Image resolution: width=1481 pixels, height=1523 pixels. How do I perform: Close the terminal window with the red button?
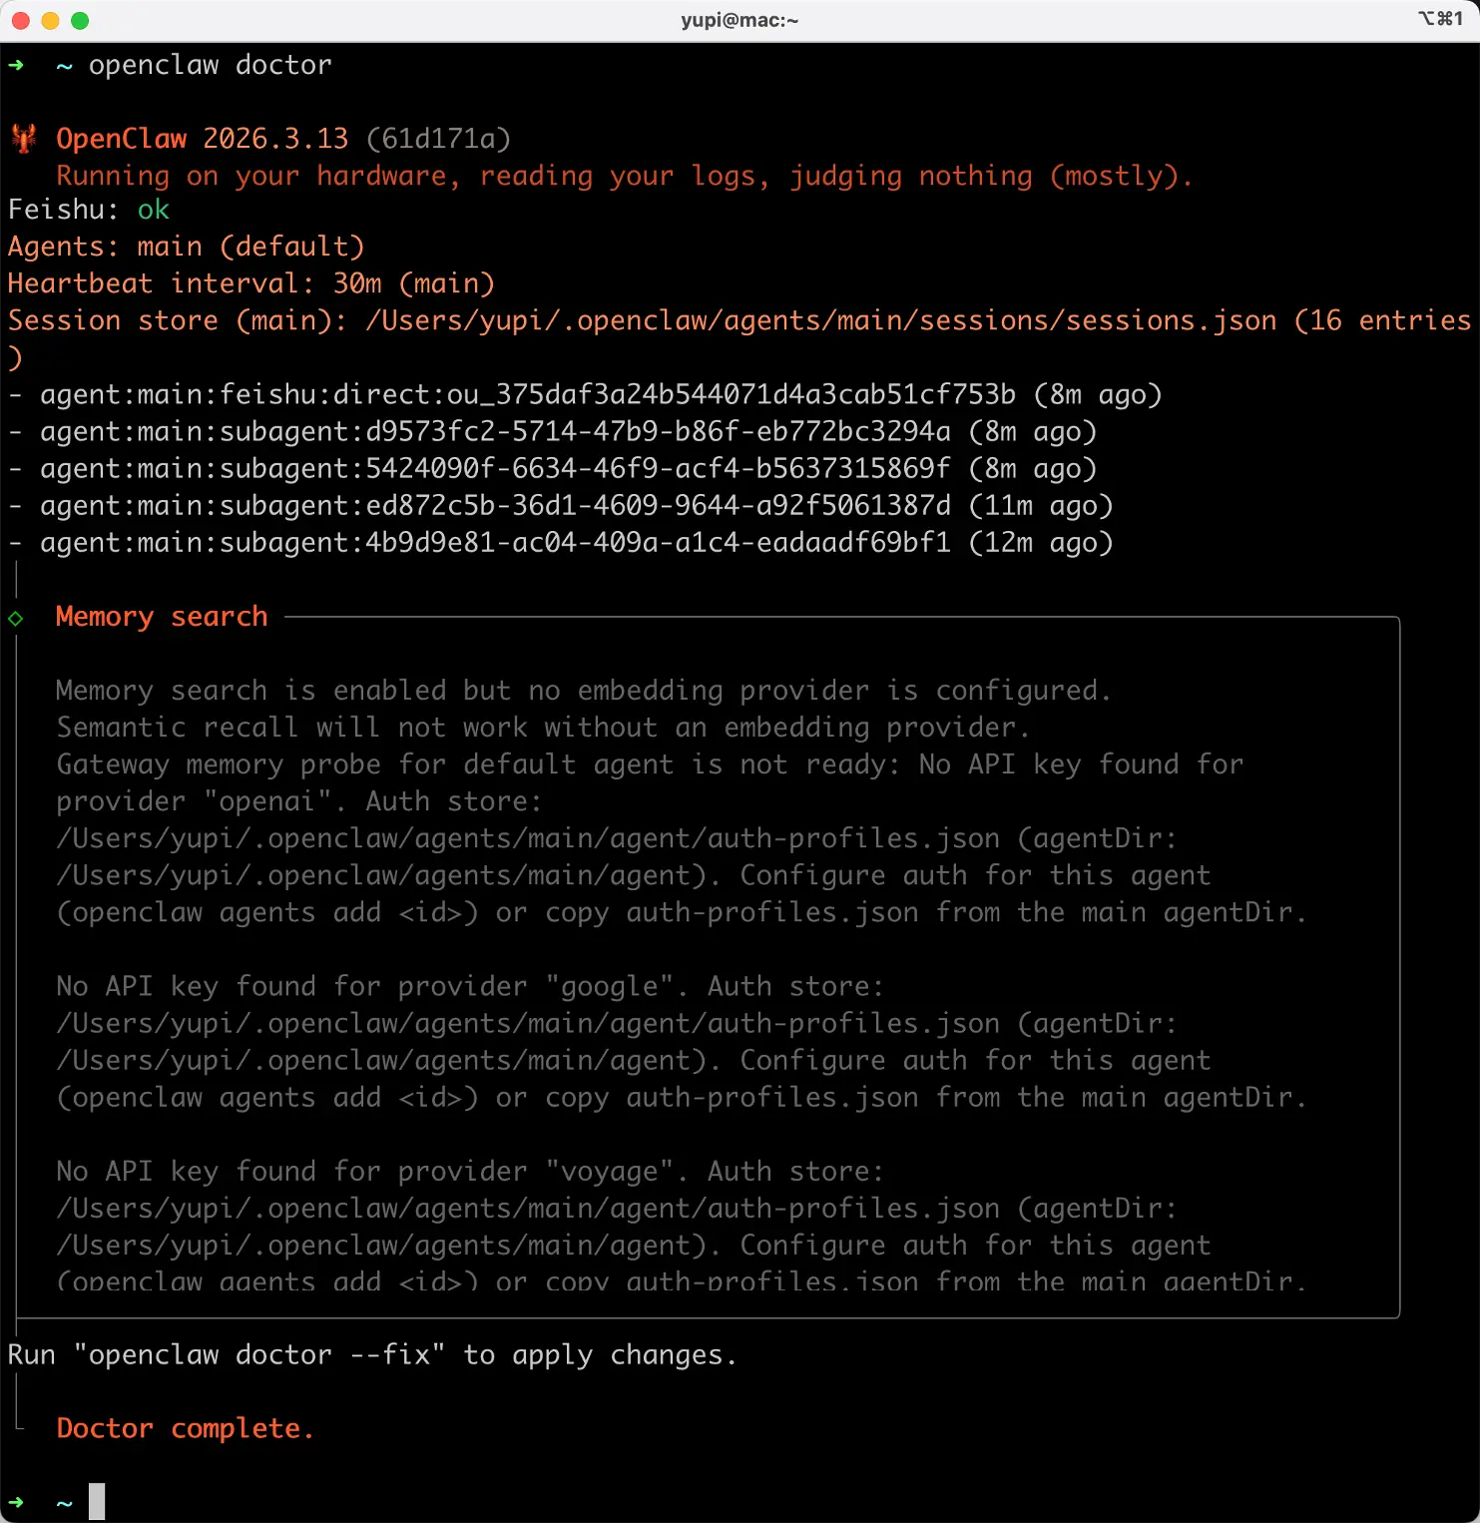[20, 21]
